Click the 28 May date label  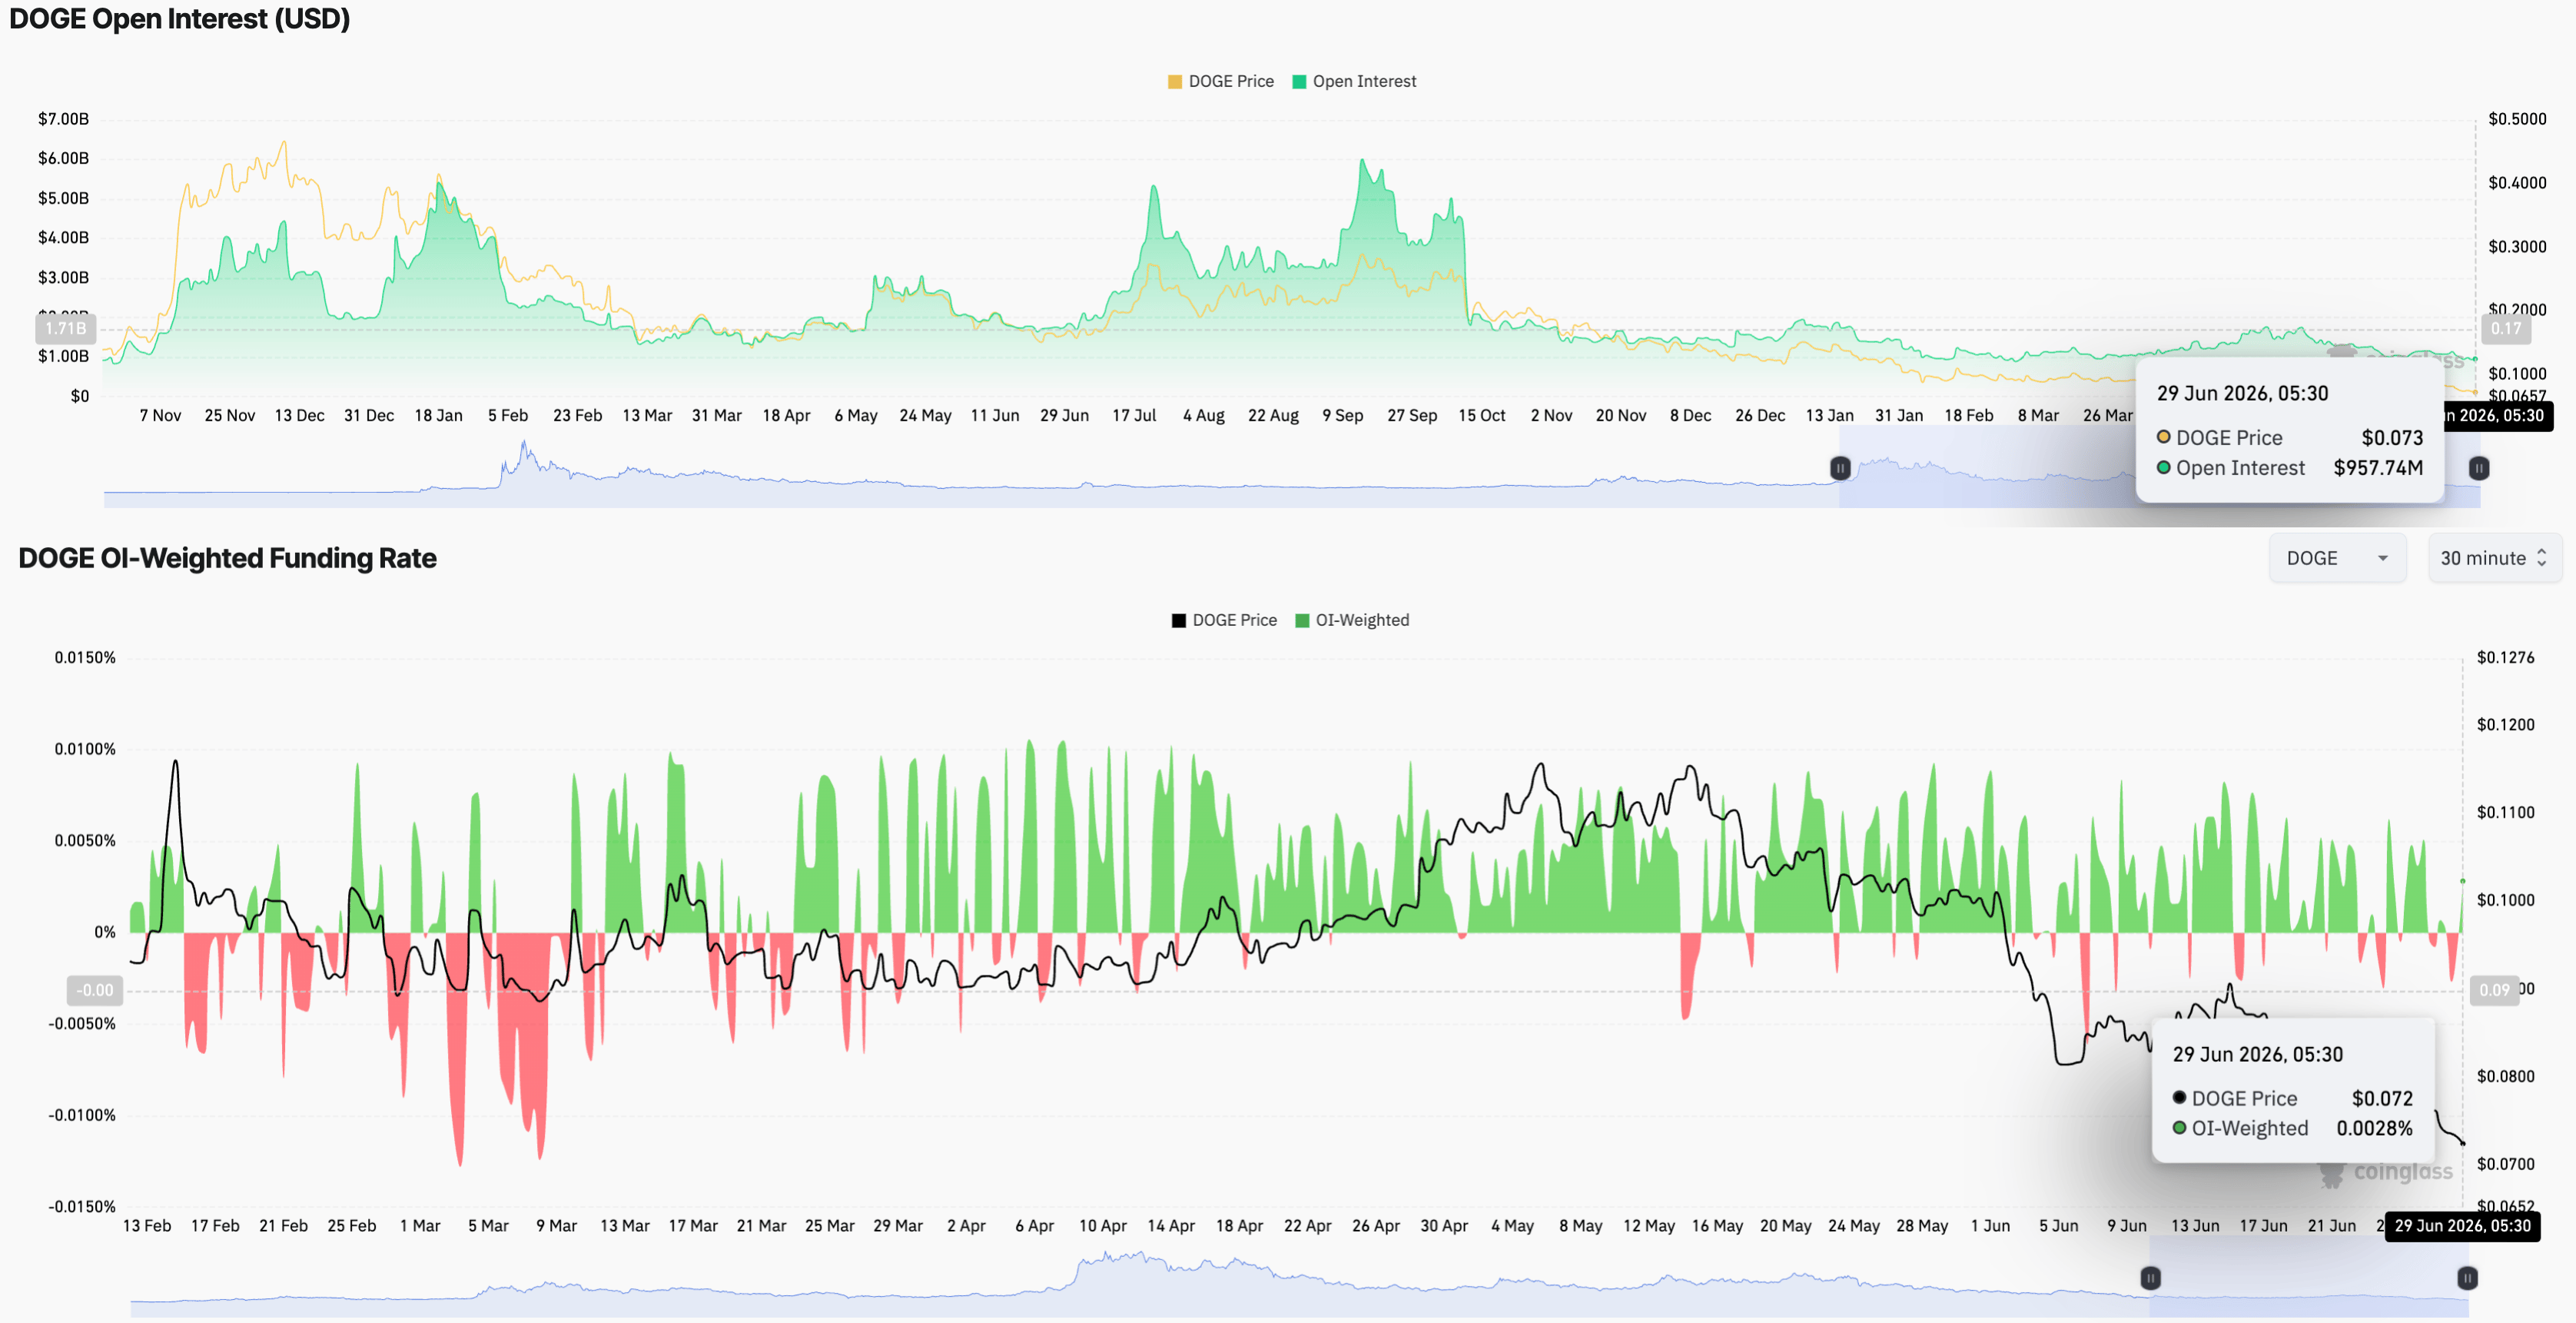pos(1922,1226)
